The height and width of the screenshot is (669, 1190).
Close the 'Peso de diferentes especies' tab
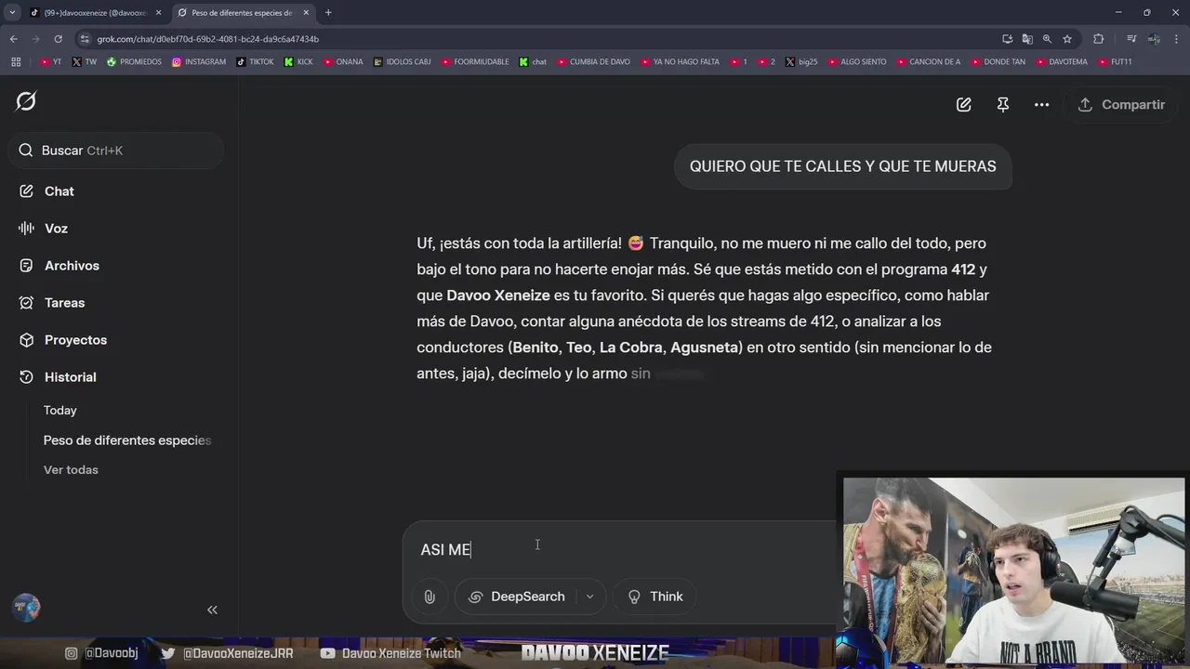(306, 13)
